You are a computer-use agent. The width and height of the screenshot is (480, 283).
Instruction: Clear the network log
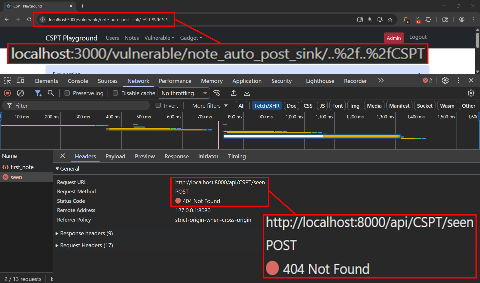point(20,93)
